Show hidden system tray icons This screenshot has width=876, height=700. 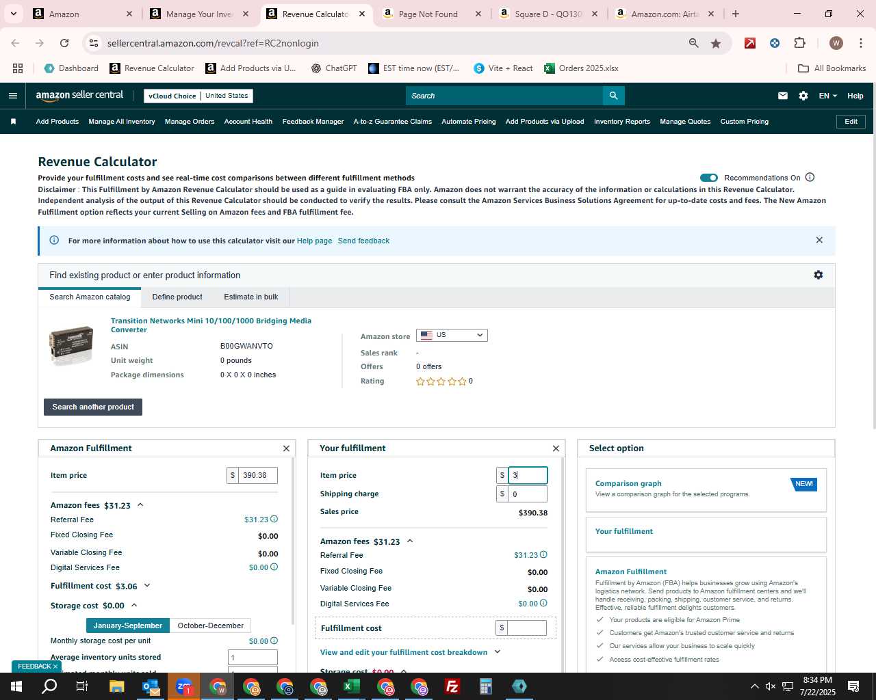[754, 686]
